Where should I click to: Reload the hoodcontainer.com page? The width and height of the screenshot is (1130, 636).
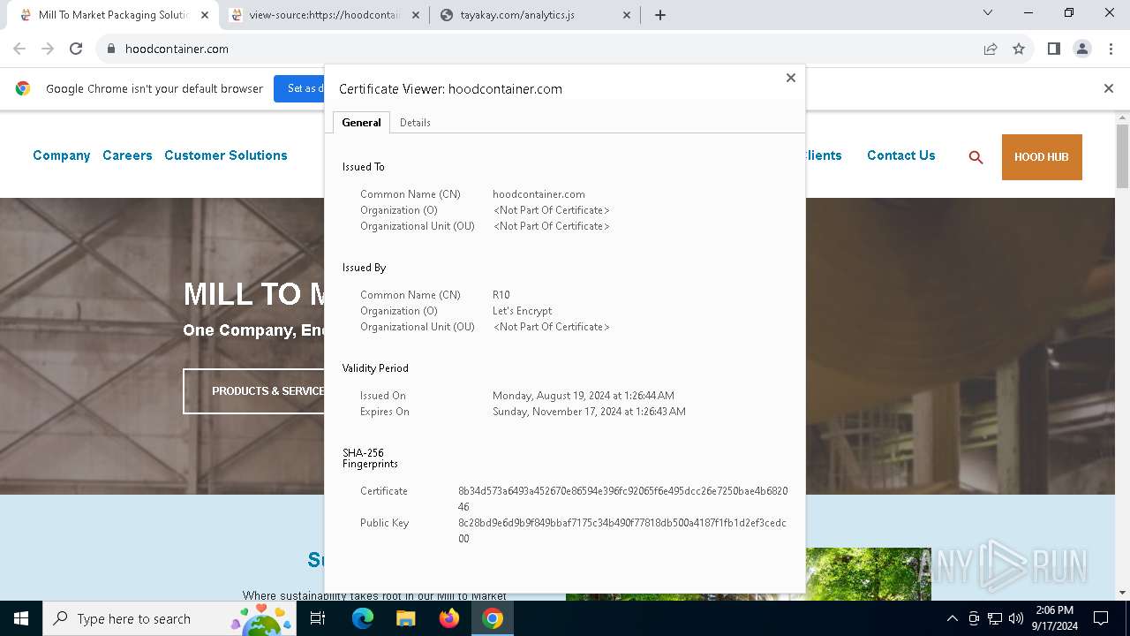point(76,49)
